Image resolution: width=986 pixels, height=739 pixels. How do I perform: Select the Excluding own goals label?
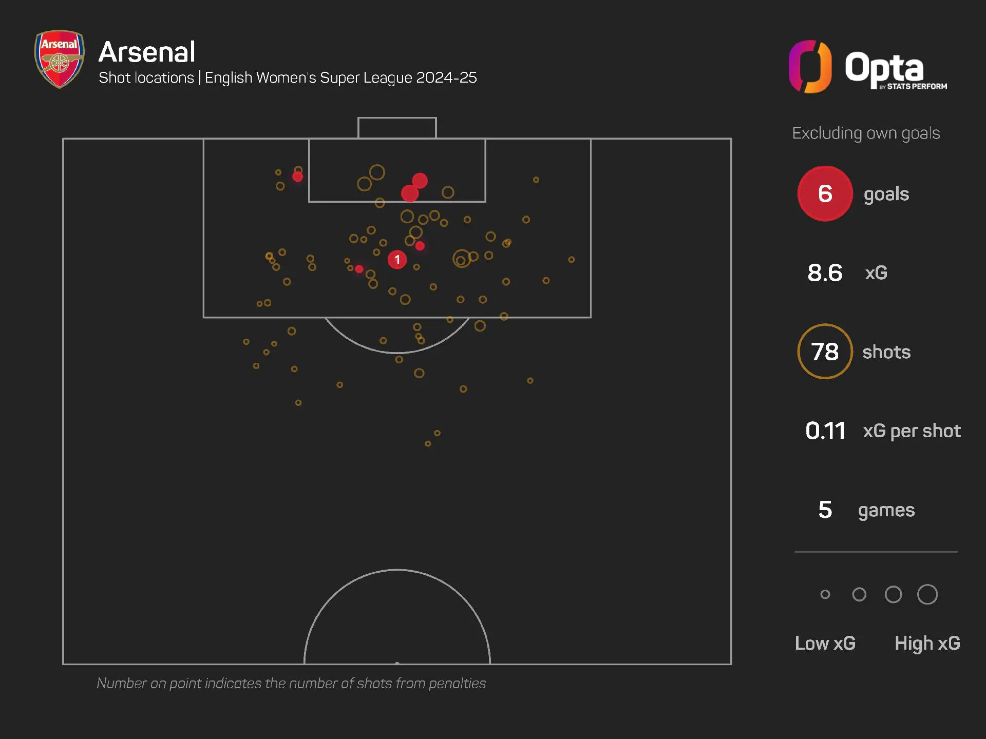coord(866,133)
